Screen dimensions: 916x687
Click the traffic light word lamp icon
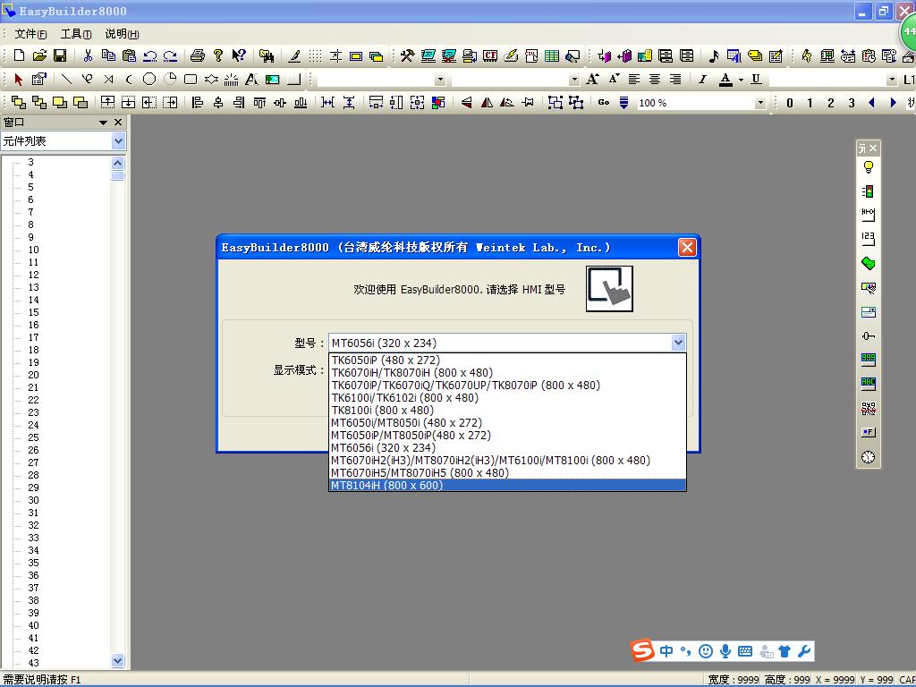click(x=868, y=191)
